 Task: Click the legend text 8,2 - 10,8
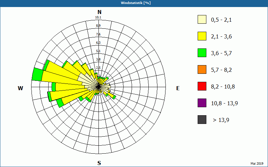pos(223,87)
